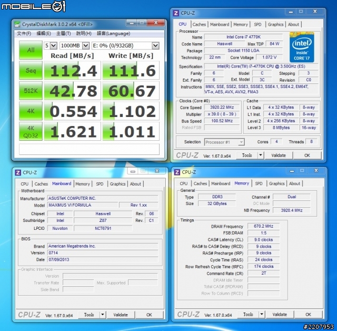Click the CPU-Z icon in top-right window
Viewport: 337px width, 331px height.
[x=176, y=13]
